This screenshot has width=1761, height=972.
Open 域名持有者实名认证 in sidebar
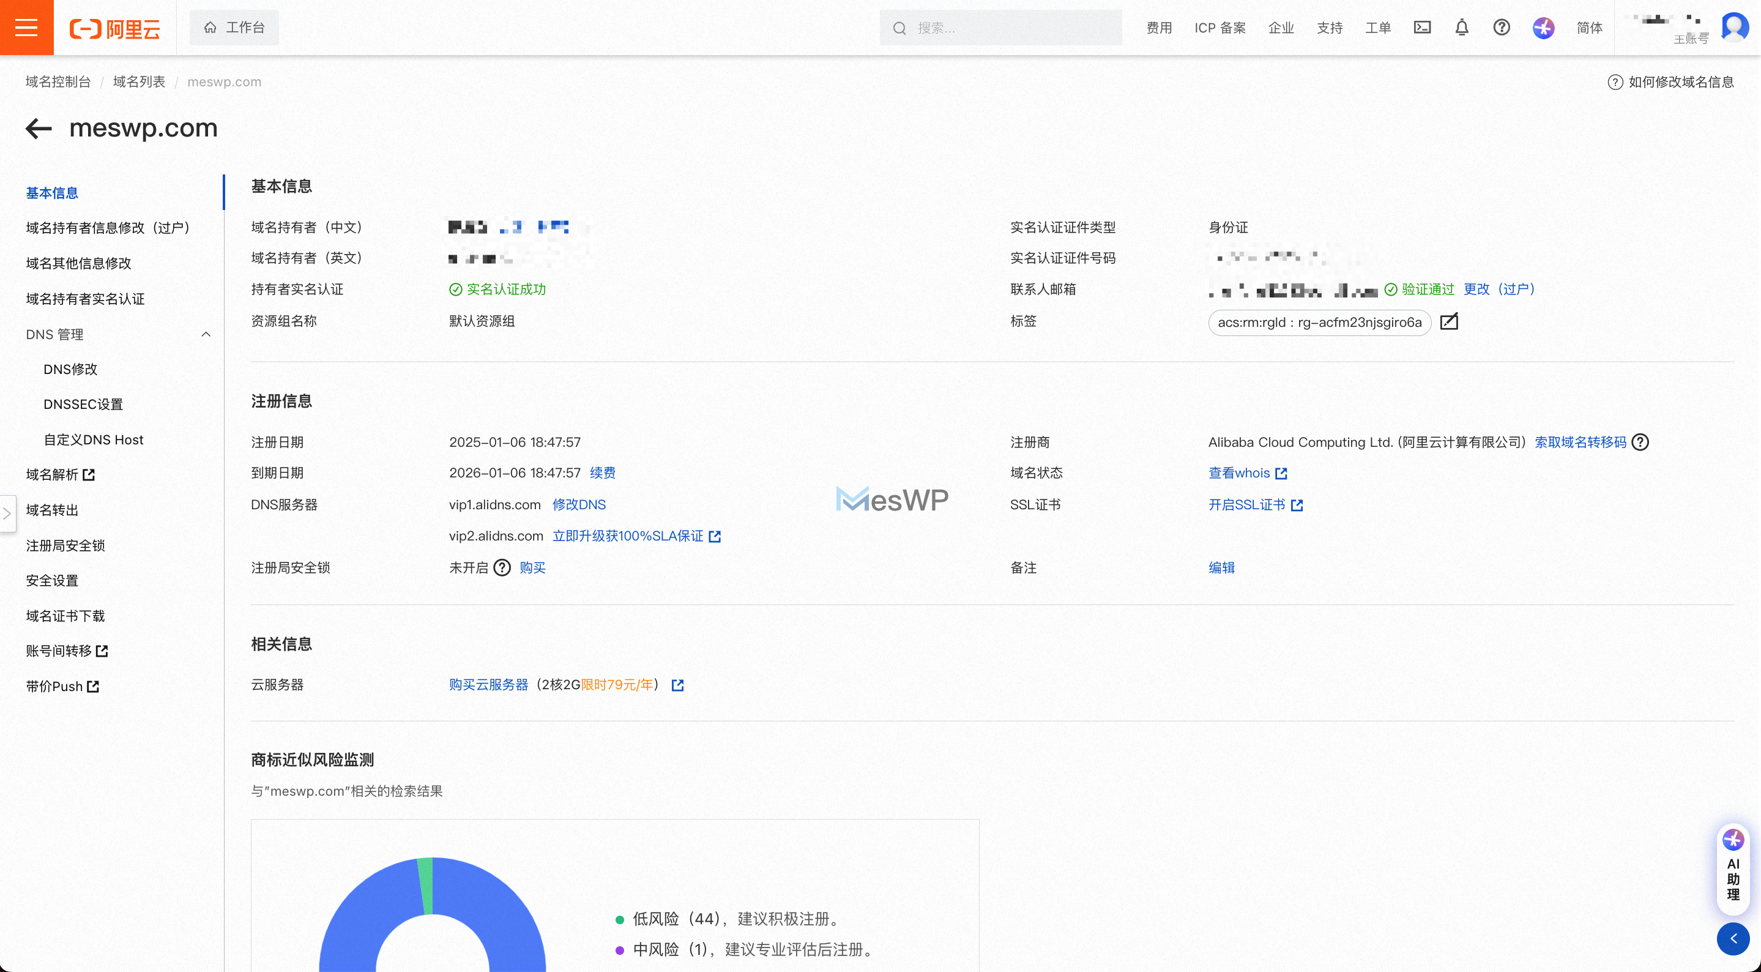pos(85,299)
